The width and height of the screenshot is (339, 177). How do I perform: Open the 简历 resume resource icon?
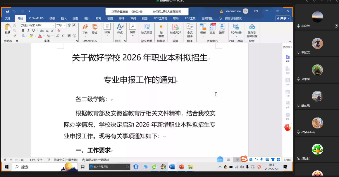222,29
